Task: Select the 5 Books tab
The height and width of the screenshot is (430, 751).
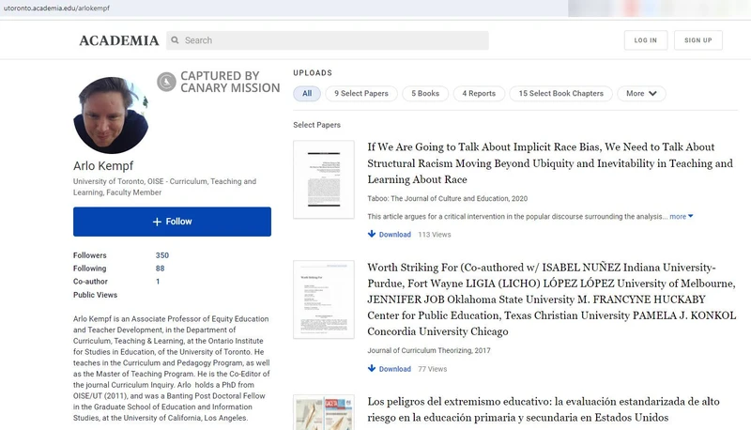Action: coord(425,93)
